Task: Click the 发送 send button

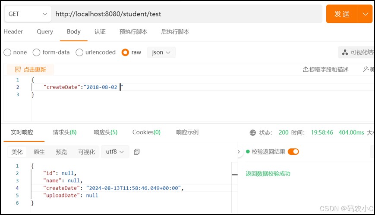Action: (342, 14)
